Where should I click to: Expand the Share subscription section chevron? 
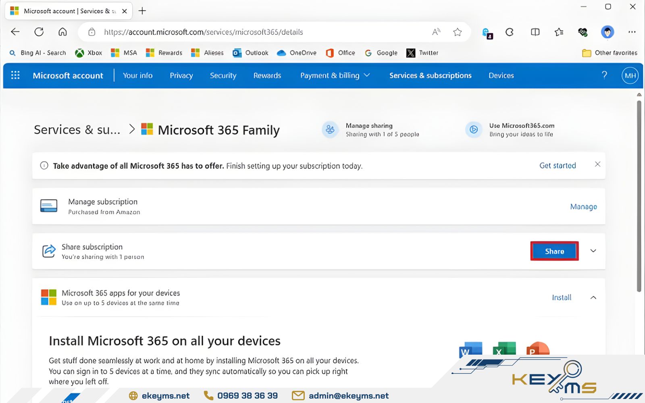click(x=593, y=251)
